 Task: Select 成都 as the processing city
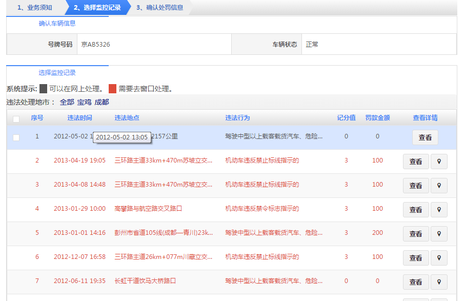click(101, 101)
